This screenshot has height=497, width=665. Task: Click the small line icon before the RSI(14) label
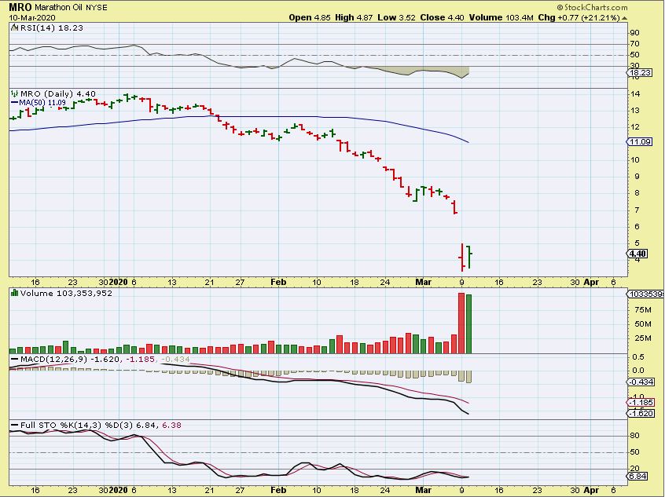[x=14, y=28]
